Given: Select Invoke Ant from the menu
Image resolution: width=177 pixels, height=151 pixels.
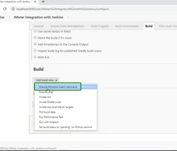Looking at the screenshot, I should (65, 97).
